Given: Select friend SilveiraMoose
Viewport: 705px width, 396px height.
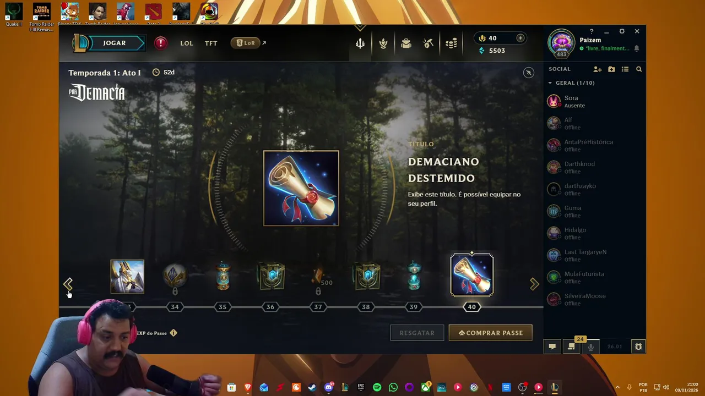Looking at the screenshot, I should (x=594, y=299).
